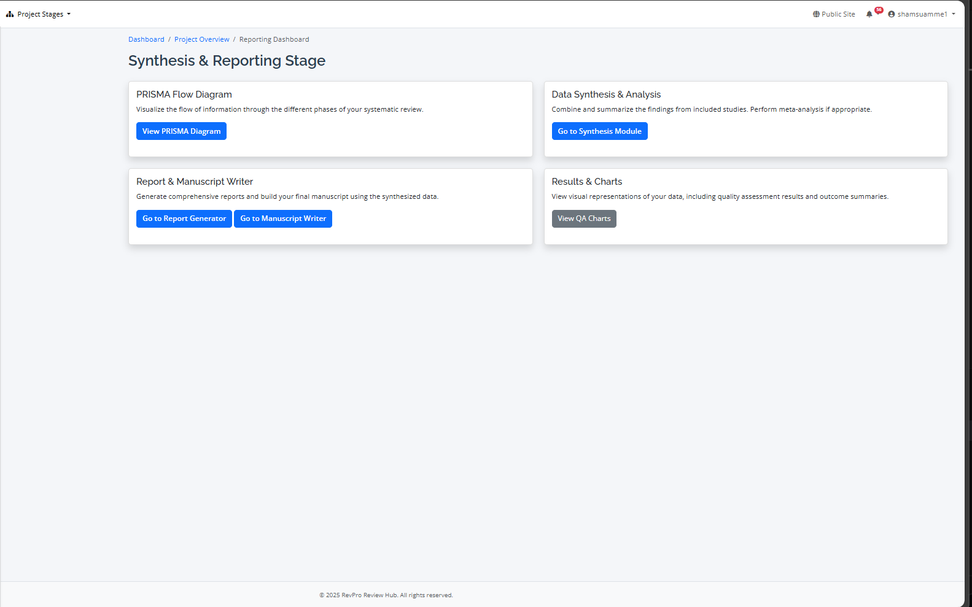Click the Synthesis & Reporting Stage heading

(x=227, y=61)
